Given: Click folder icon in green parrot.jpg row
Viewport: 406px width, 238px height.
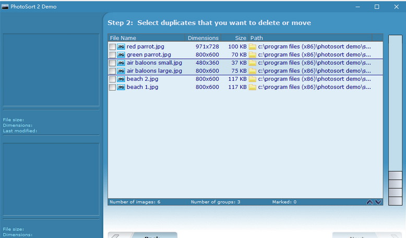Looking at the screenshot, I should click(253, 55).
